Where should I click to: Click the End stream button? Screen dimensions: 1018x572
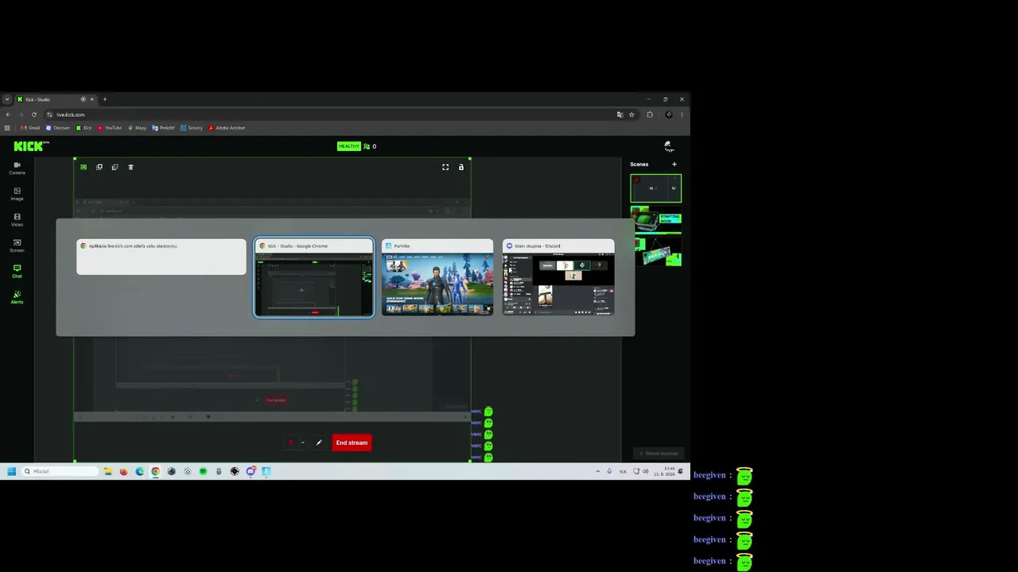[352, 443]
